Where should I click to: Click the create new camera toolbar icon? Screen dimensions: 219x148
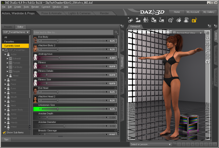pyautogui.click(x=130, y=20)
